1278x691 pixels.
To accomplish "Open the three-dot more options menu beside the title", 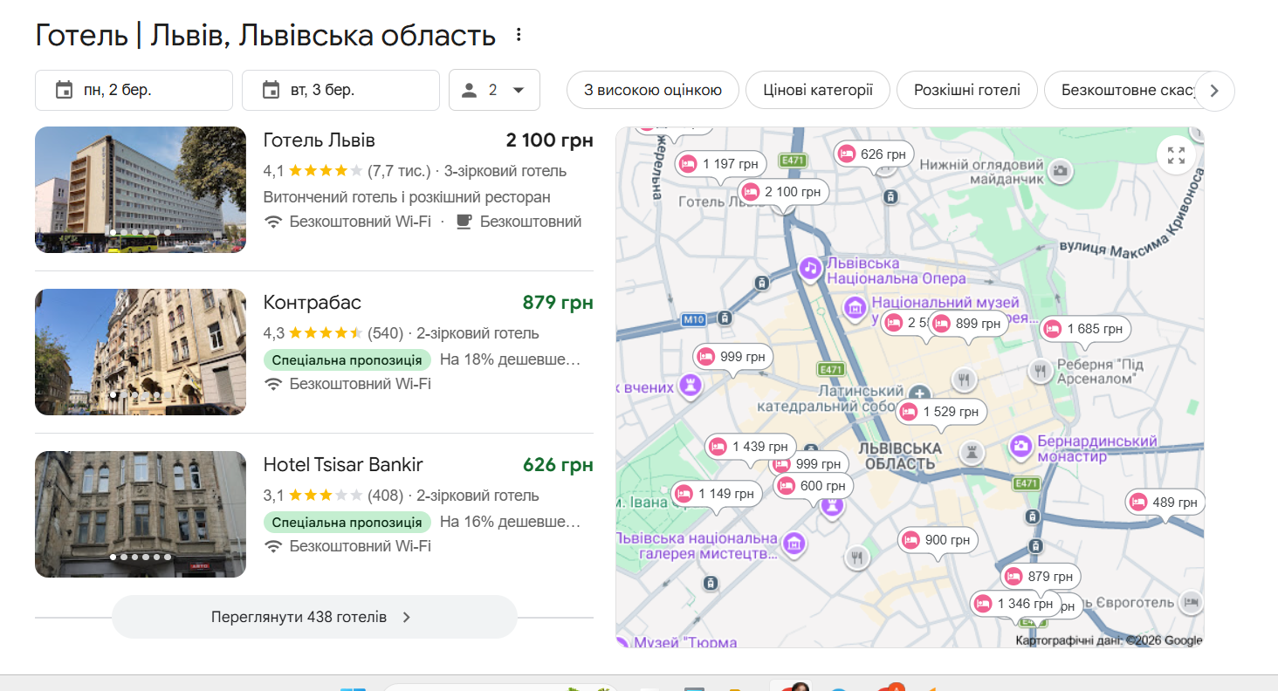I will (x=519, y=35).
